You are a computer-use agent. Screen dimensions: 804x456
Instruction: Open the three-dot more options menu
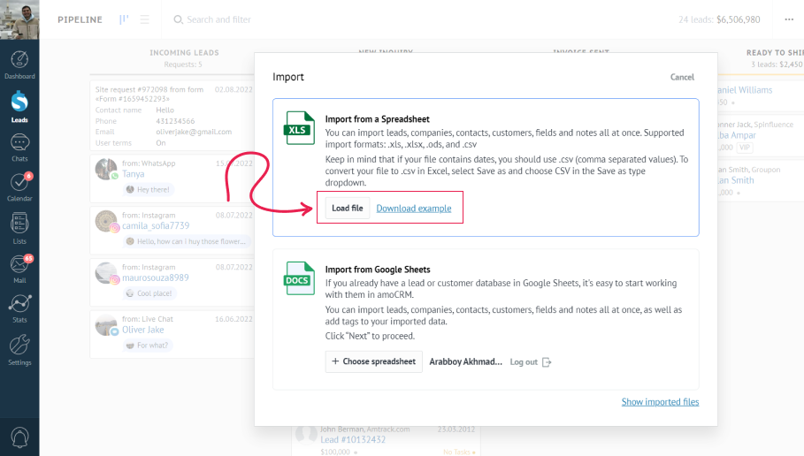coord(789,19)
